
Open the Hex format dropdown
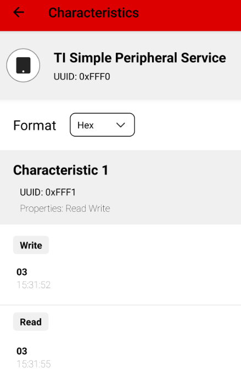[102, 125]
